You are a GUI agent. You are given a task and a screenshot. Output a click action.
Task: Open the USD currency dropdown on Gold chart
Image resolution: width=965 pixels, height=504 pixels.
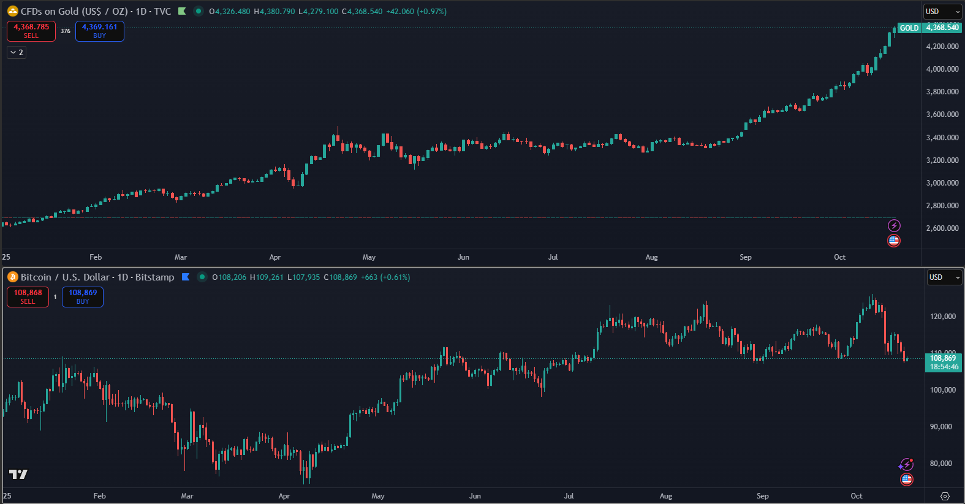pyautogui.click(x=942, y=12)
